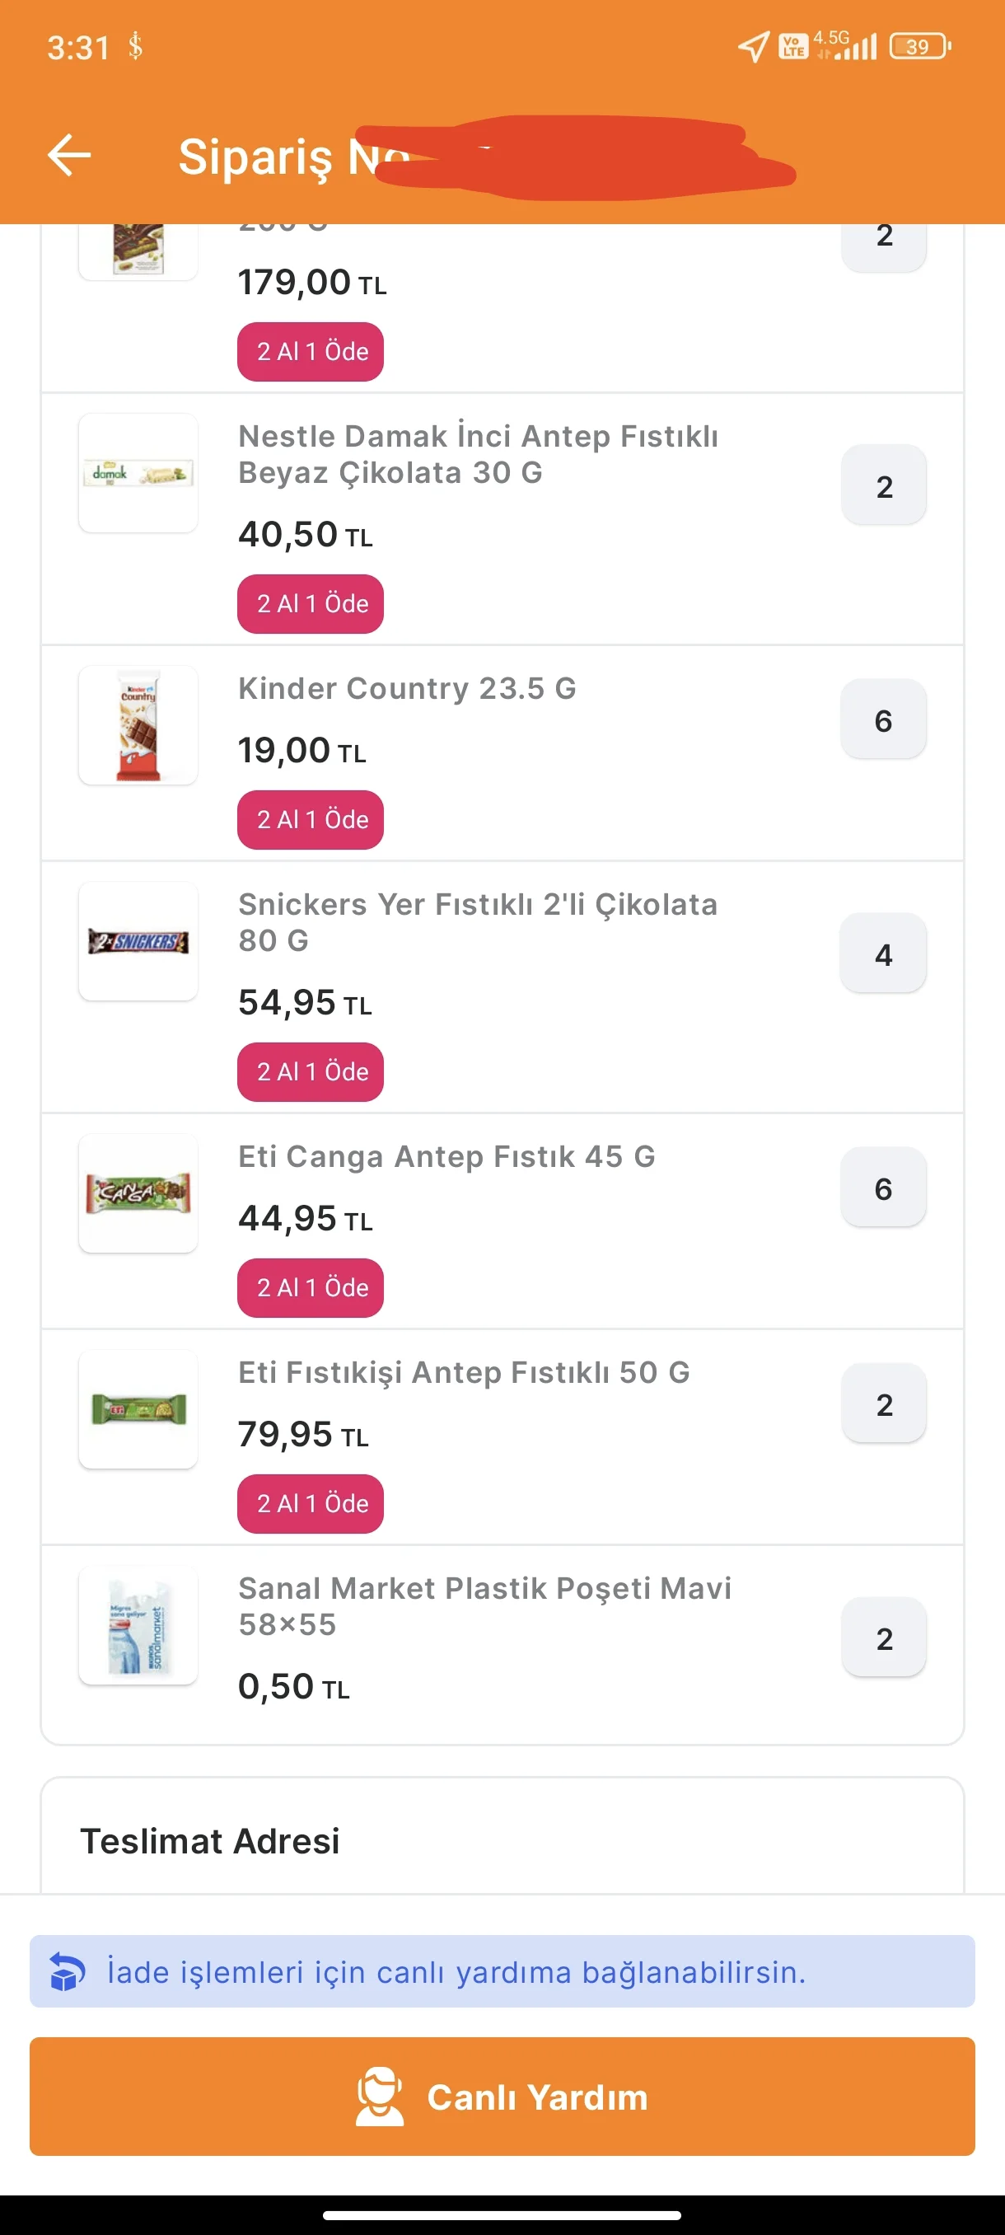Tap the return box icon in info banner

click(x=67, y=1971)
